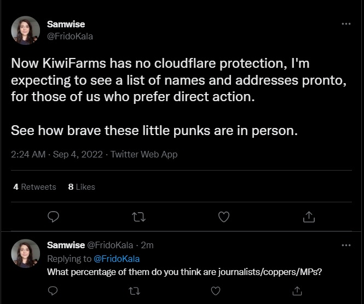Click the Samwise display name at top

[x=66, y=25]
